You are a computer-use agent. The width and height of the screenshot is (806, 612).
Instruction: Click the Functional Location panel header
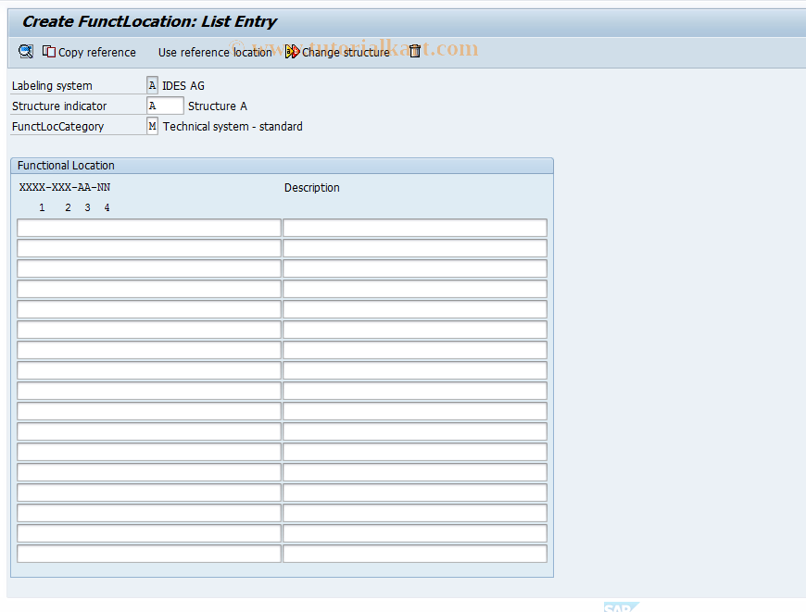coord(65,165)
